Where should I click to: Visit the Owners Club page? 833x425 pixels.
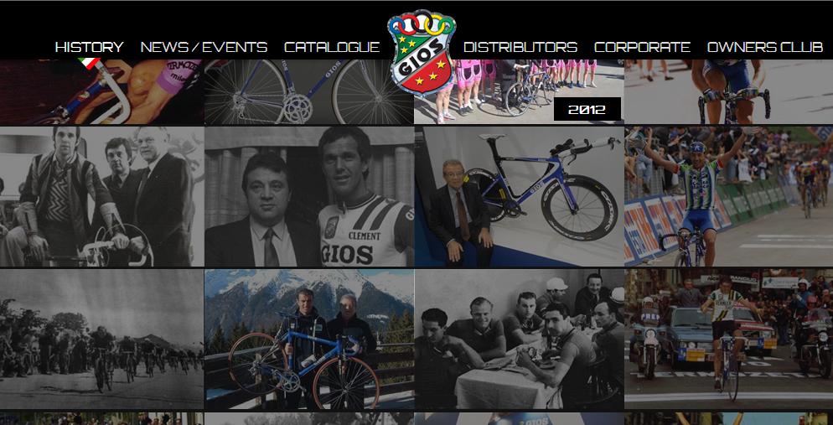pos(765,47)
